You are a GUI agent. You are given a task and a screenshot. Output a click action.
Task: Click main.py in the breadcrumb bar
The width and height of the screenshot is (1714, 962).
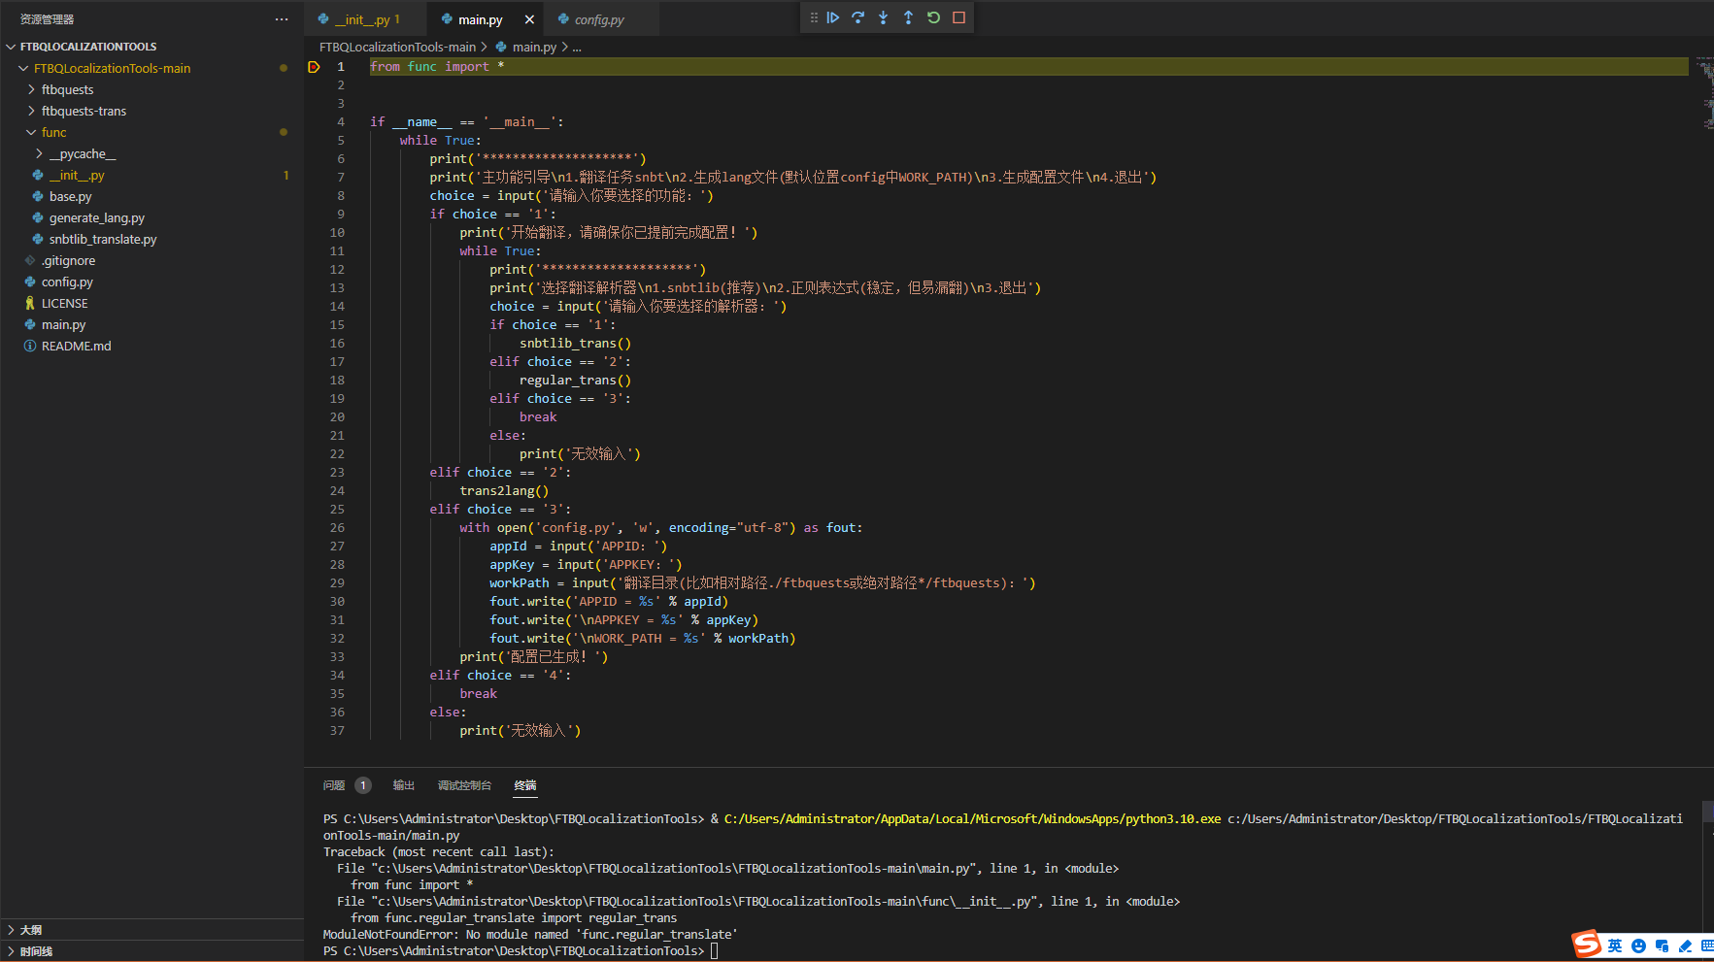pyautogui.click(x=533, y=46)
